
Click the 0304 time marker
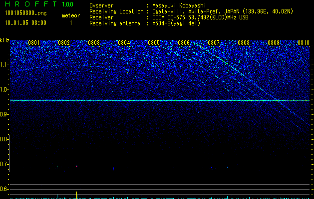(124, 43)
